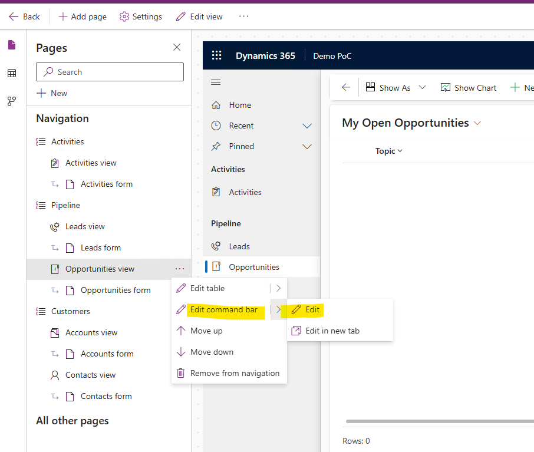Open My Open Opportunities view selector

[x=411, y=123]
